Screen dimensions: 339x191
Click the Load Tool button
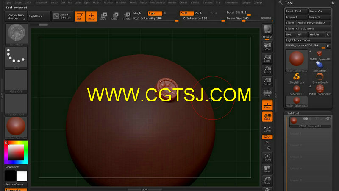point(296,11)
